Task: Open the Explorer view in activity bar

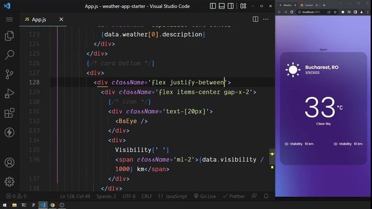Action: tap(9, 36)
